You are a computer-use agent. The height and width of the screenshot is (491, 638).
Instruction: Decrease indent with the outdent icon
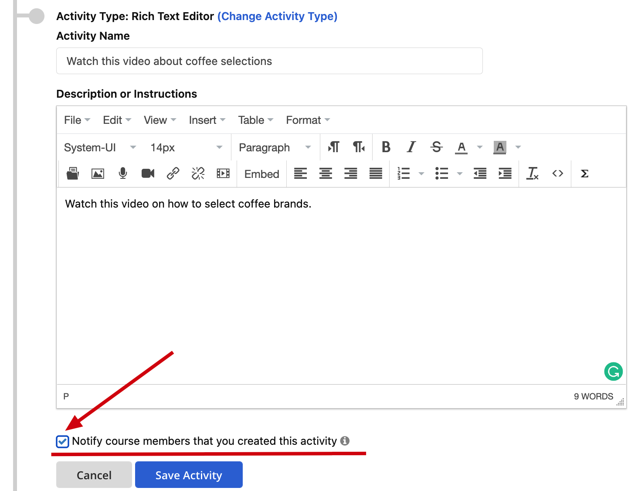click(x=480, y=174)
